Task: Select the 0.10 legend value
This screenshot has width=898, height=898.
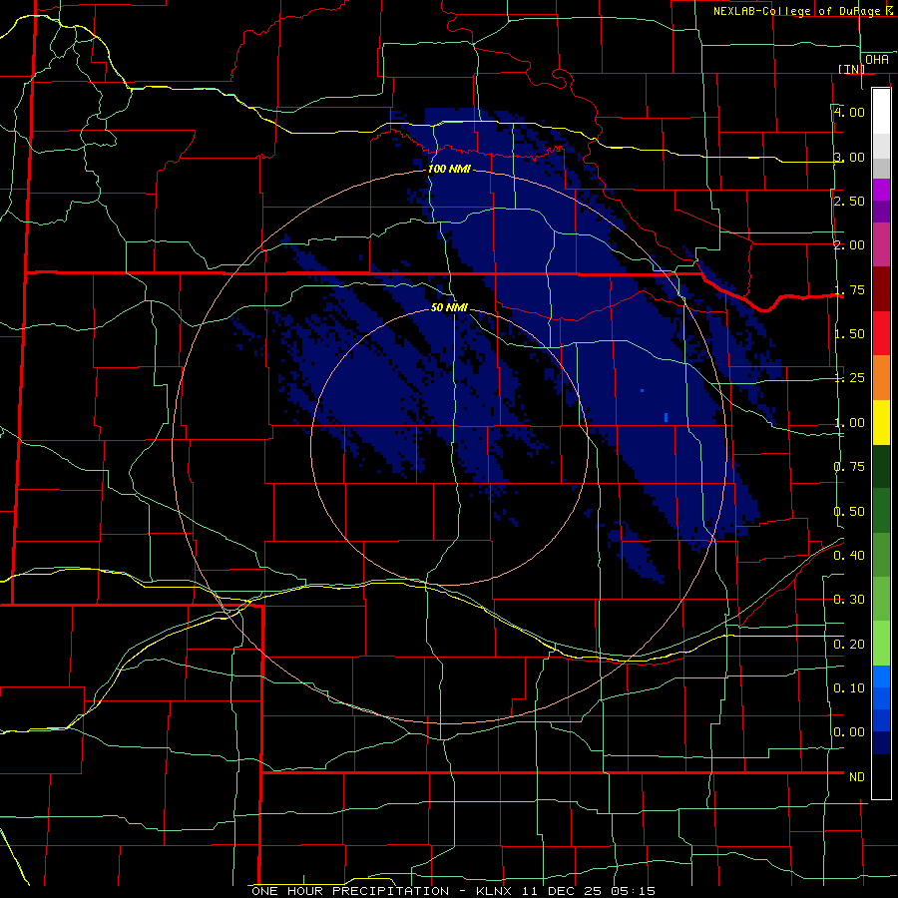Action: (x=849, y=688)
